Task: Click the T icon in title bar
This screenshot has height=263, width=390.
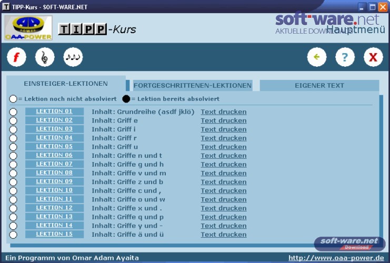Action: (6, 6)
